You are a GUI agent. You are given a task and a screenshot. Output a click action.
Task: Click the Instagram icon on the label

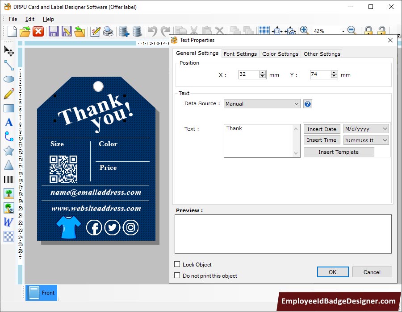pyautogui.click(x=131, y=227)
